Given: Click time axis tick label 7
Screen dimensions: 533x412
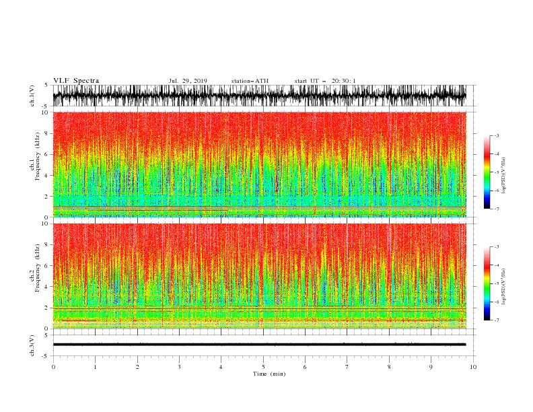Looking at the screenshot, I should [347, 367].
